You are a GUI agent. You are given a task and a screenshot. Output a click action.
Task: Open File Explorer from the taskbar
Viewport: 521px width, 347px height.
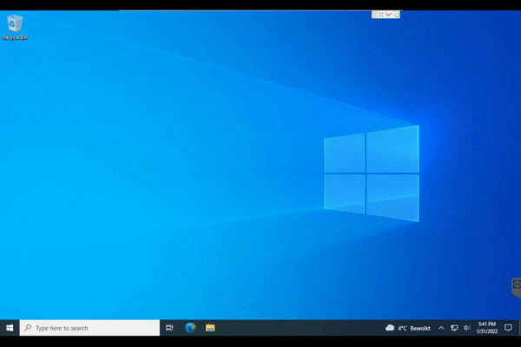pos(210,328)
